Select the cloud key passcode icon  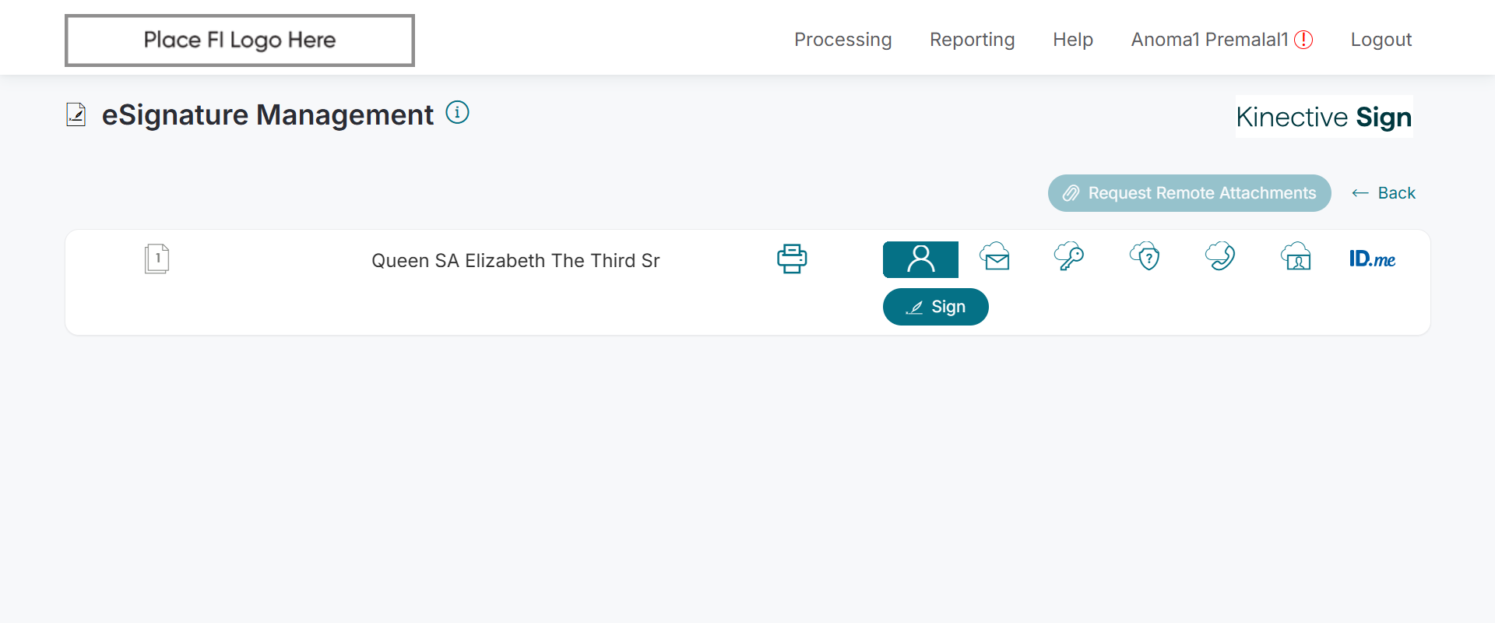click(x=1069, y=256)
